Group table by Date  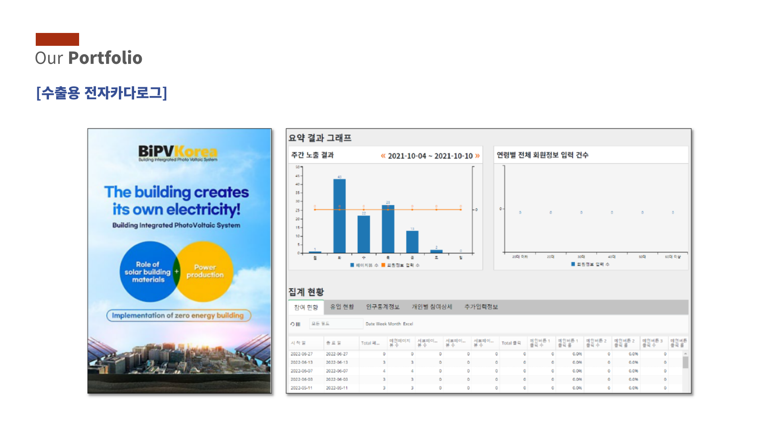point(370,324)
